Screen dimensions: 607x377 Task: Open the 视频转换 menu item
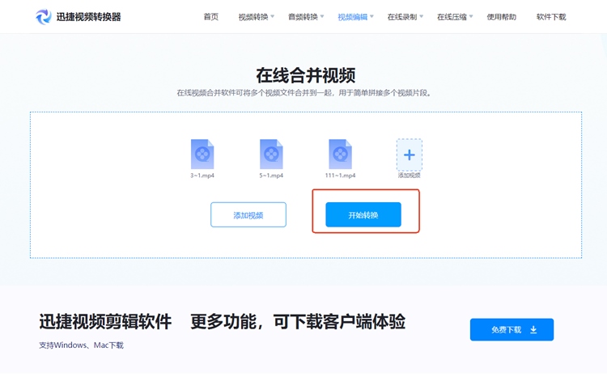253,17
